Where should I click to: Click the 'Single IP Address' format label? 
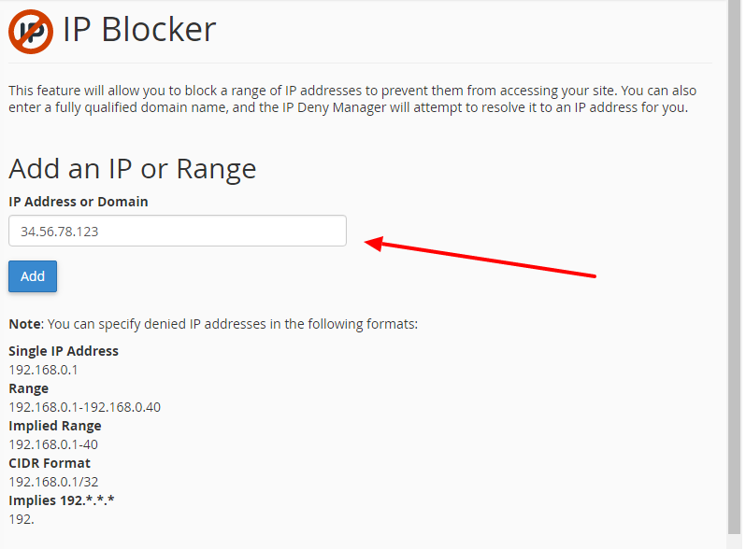[64, 351]
